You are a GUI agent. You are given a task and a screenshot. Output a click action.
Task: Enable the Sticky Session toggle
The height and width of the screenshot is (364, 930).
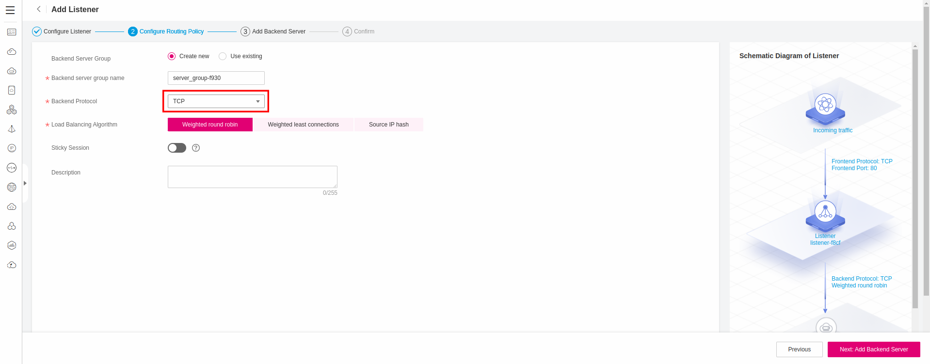pyautogui.click(x=177, y=148)
